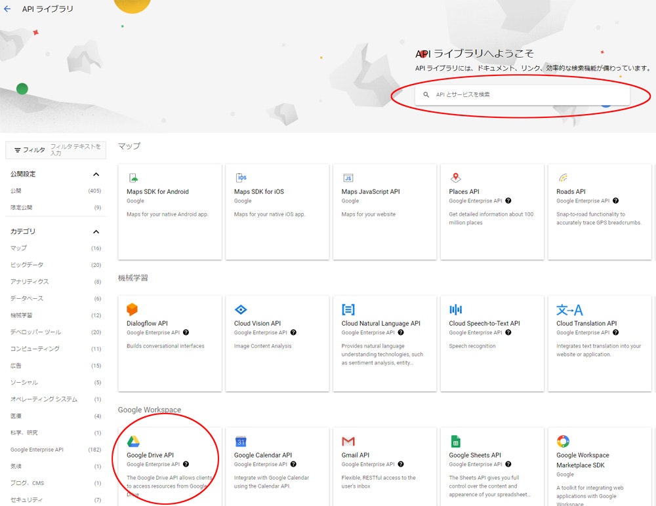Select the Google Enterprise API category filter
This screenshot has height=506, width=656.
click(x=56, y=450)
